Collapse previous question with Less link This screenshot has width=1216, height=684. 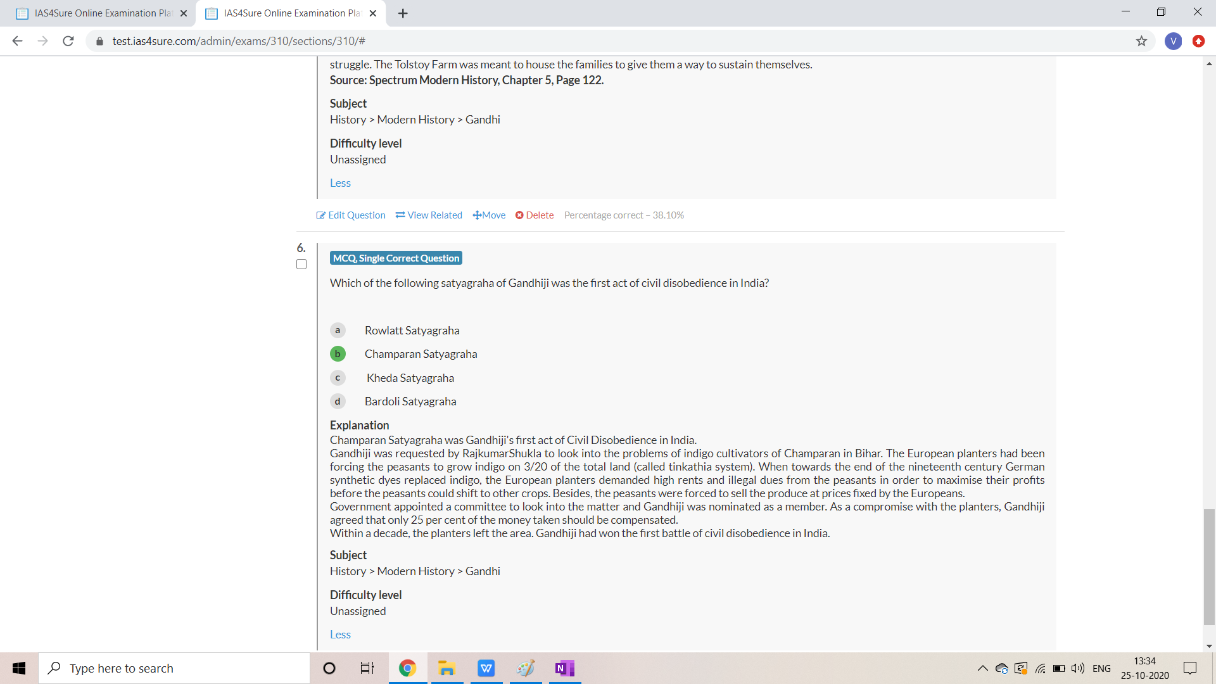pyautogui.click(x=340, y=183)
